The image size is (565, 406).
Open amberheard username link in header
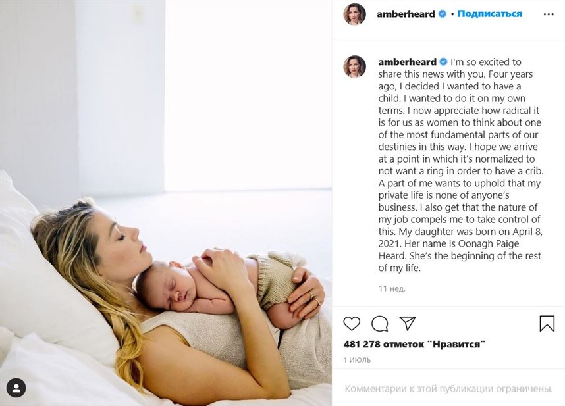pyautogui.click(x=406, y=14)
